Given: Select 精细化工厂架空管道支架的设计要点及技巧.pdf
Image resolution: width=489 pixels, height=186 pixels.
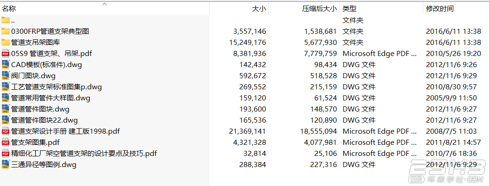Looking at the screenshot, I should coord(84,153).
